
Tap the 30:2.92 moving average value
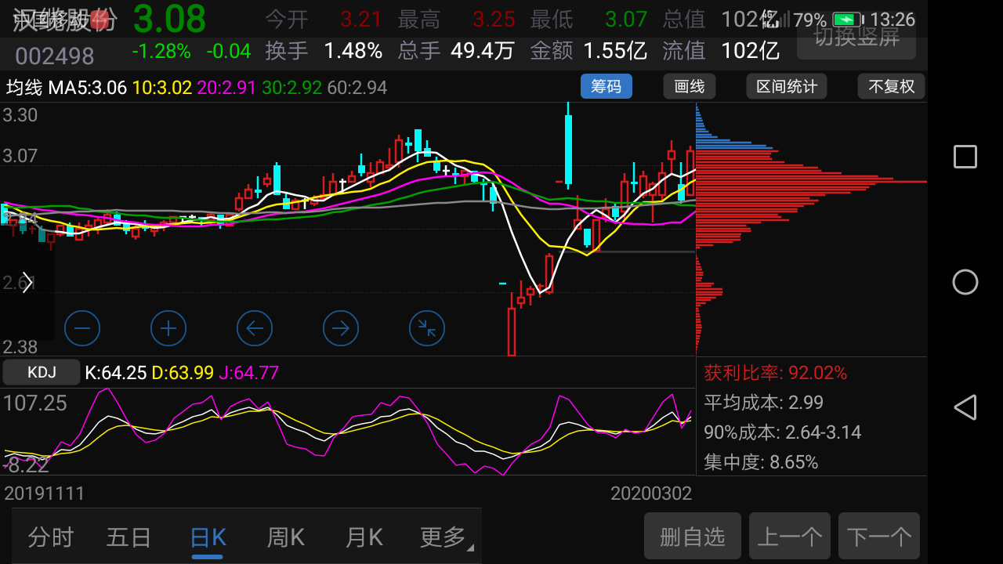[292, 87]
